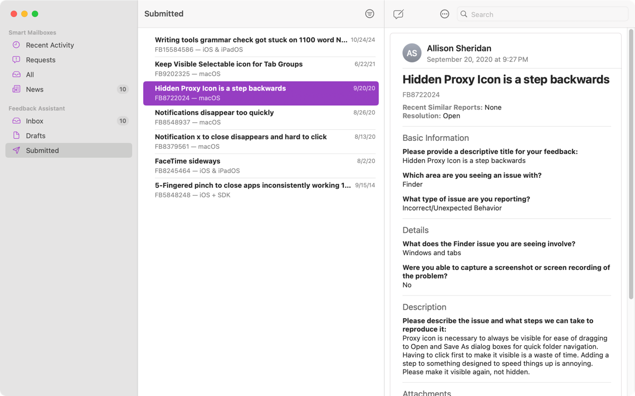
Task: Open the more actions ellipsis menu
Action: pos(445,14)
